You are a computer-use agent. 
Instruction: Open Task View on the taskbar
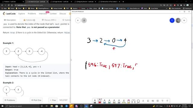[x=46, y=106]
